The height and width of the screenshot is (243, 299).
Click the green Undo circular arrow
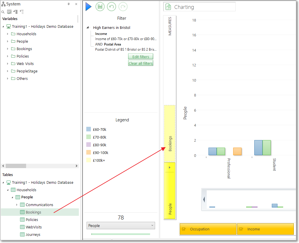click(x=111, y=7)
